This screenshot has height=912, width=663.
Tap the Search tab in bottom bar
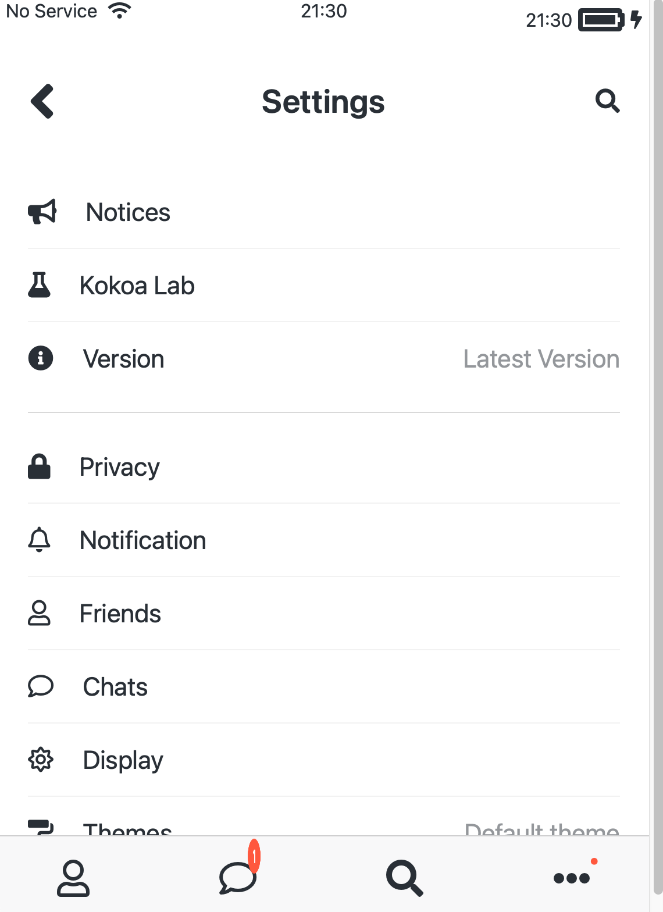404,877
